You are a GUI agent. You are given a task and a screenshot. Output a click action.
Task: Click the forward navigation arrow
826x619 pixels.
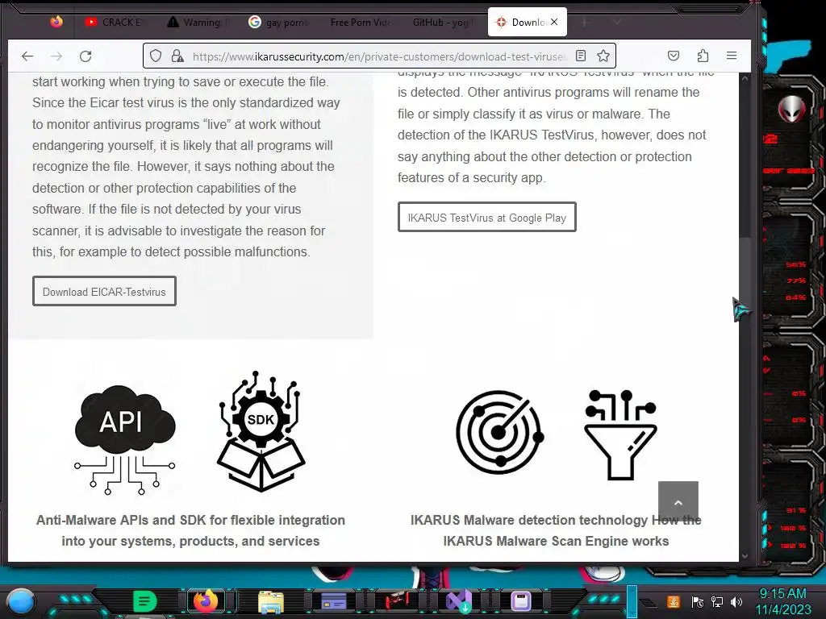(x=56, y=56)
